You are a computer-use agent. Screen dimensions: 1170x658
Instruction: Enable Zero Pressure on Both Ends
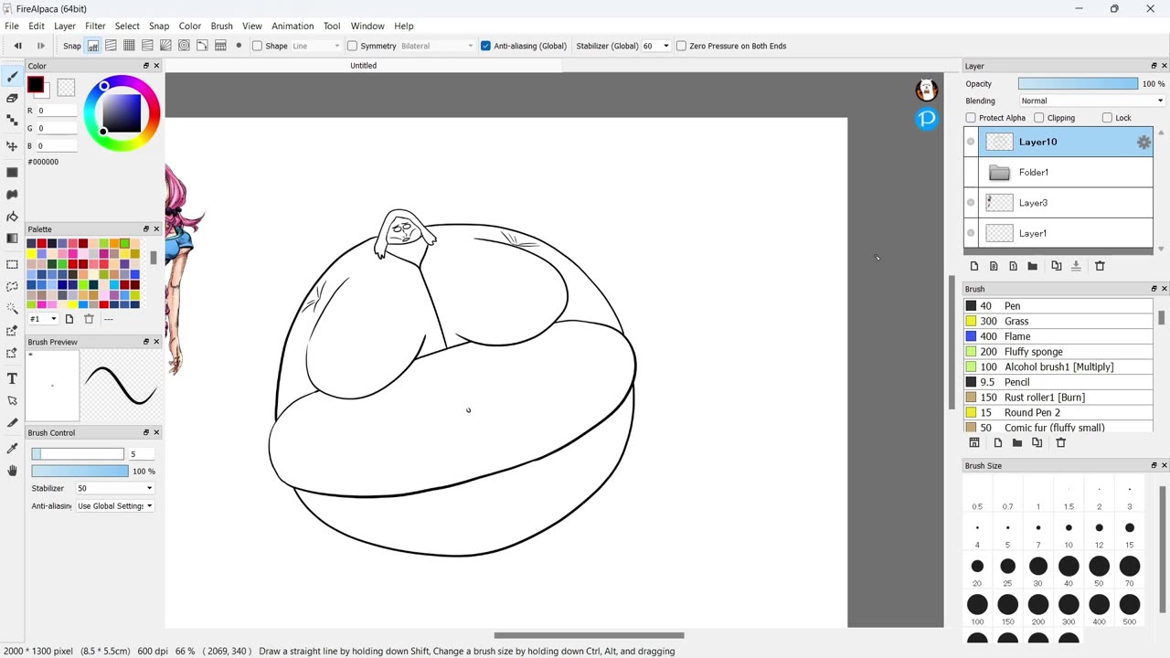pyautogui.click(x=681, y=46)
